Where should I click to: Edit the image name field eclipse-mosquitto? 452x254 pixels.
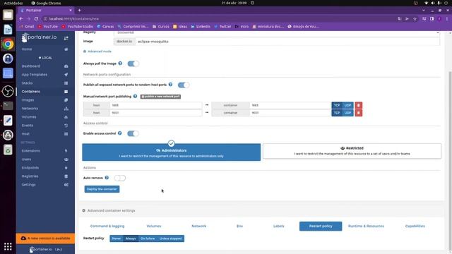click(287, 42)
